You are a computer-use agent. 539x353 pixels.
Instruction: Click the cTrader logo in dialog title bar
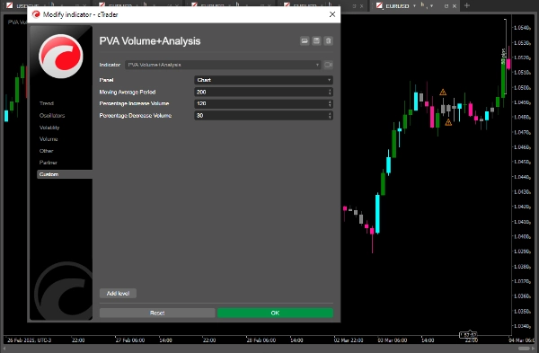(36, 14)
